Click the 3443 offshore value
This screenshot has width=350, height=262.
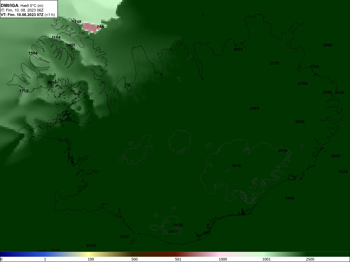click(x=336, y=156)
